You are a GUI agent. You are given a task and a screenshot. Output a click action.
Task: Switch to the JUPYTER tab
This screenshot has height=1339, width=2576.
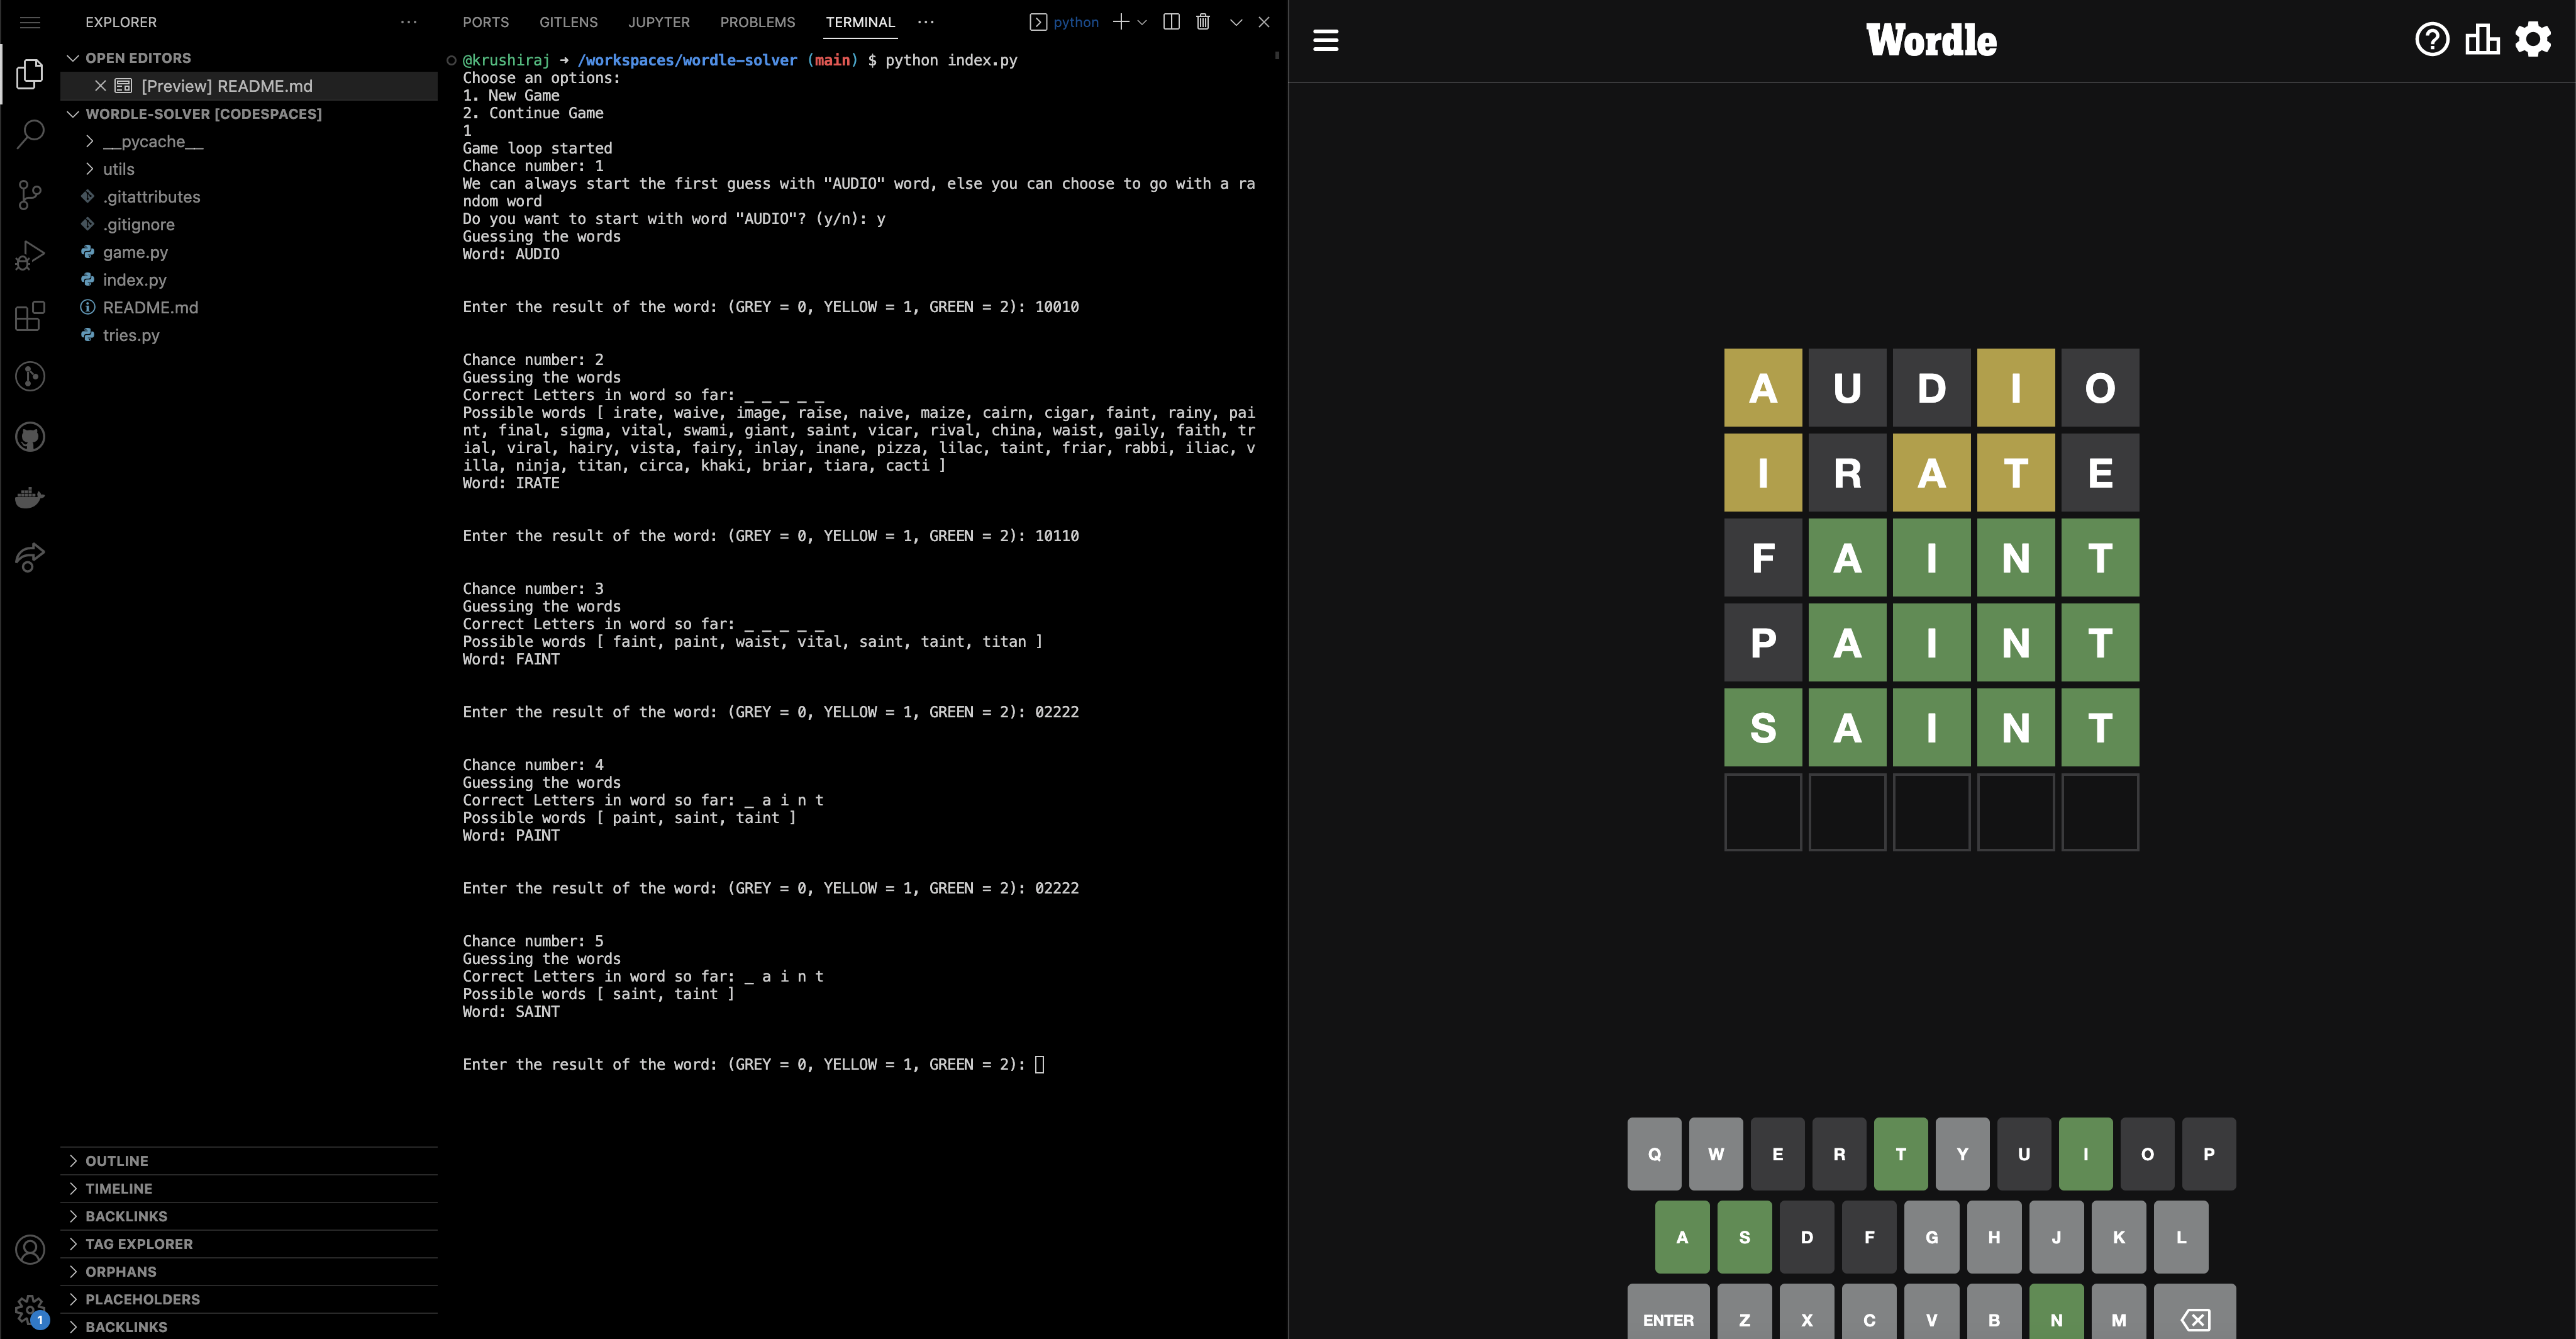[658, 22]
